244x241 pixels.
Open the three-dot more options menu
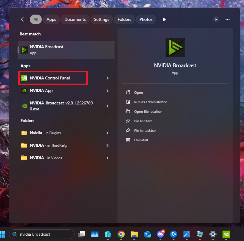point(228,19)
